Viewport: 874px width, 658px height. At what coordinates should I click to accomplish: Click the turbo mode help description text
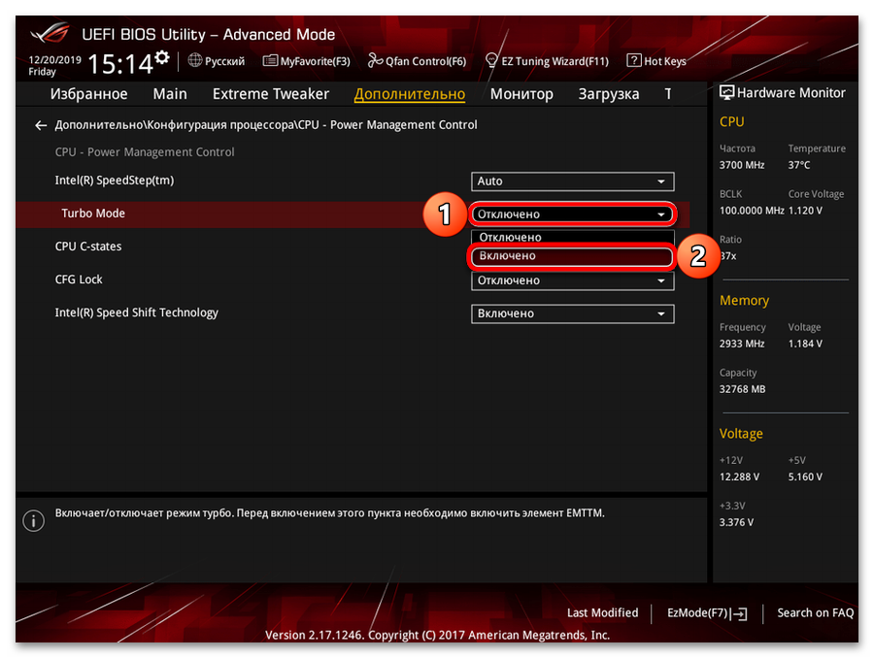coord(329,513)
